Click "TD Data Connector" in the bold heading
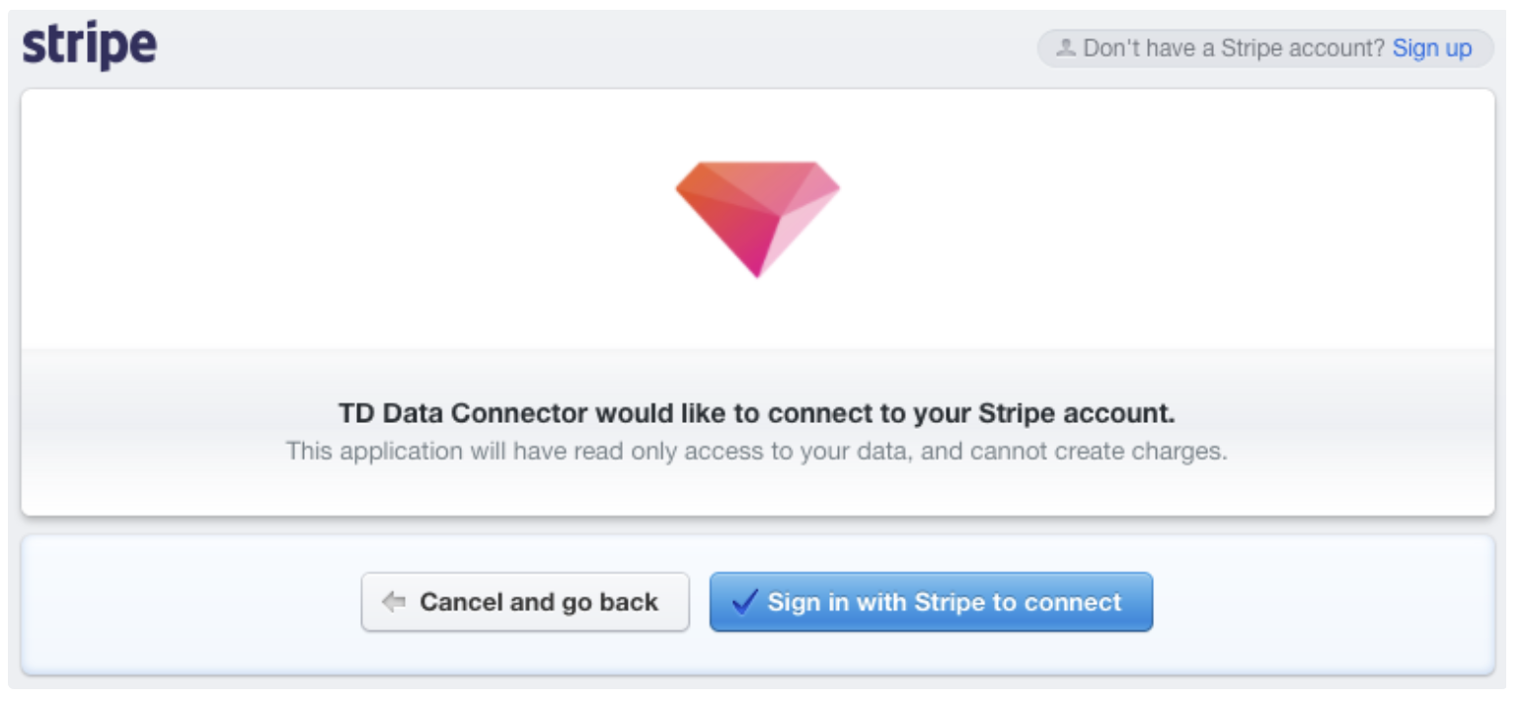Image resolution: width=1522 pixels, height=702 pixels. 463,413
